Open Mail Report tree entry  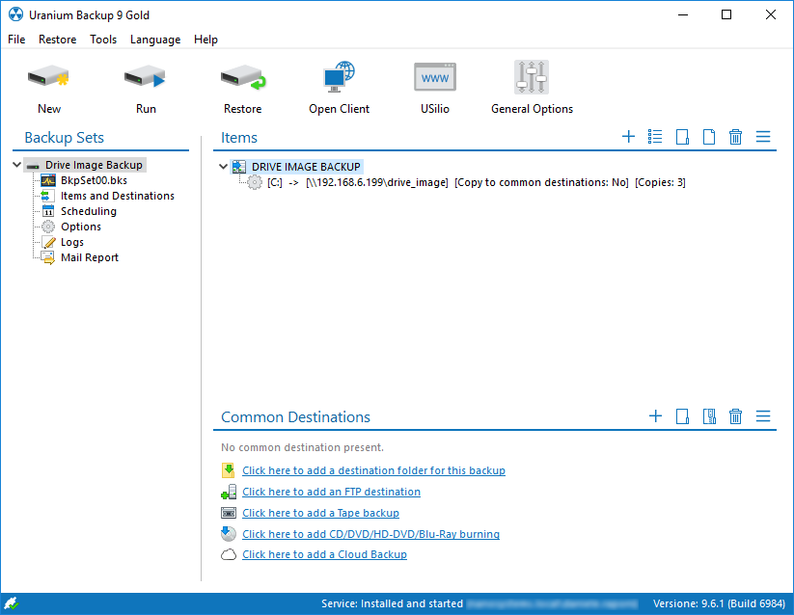[90, 257]
